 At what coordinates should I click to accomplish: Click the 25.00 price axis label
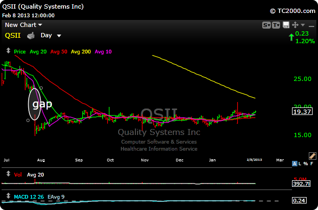click(x=303, y=79)
